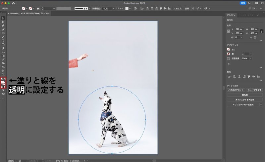Select the Selection tool arrow
265x162 pixels.
[x=3, y=18]
